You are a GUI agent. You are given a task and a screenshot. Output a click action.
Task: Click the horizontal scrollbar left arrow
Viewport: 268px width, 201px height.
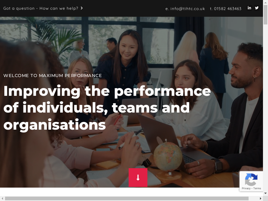[x=2, y=198]
